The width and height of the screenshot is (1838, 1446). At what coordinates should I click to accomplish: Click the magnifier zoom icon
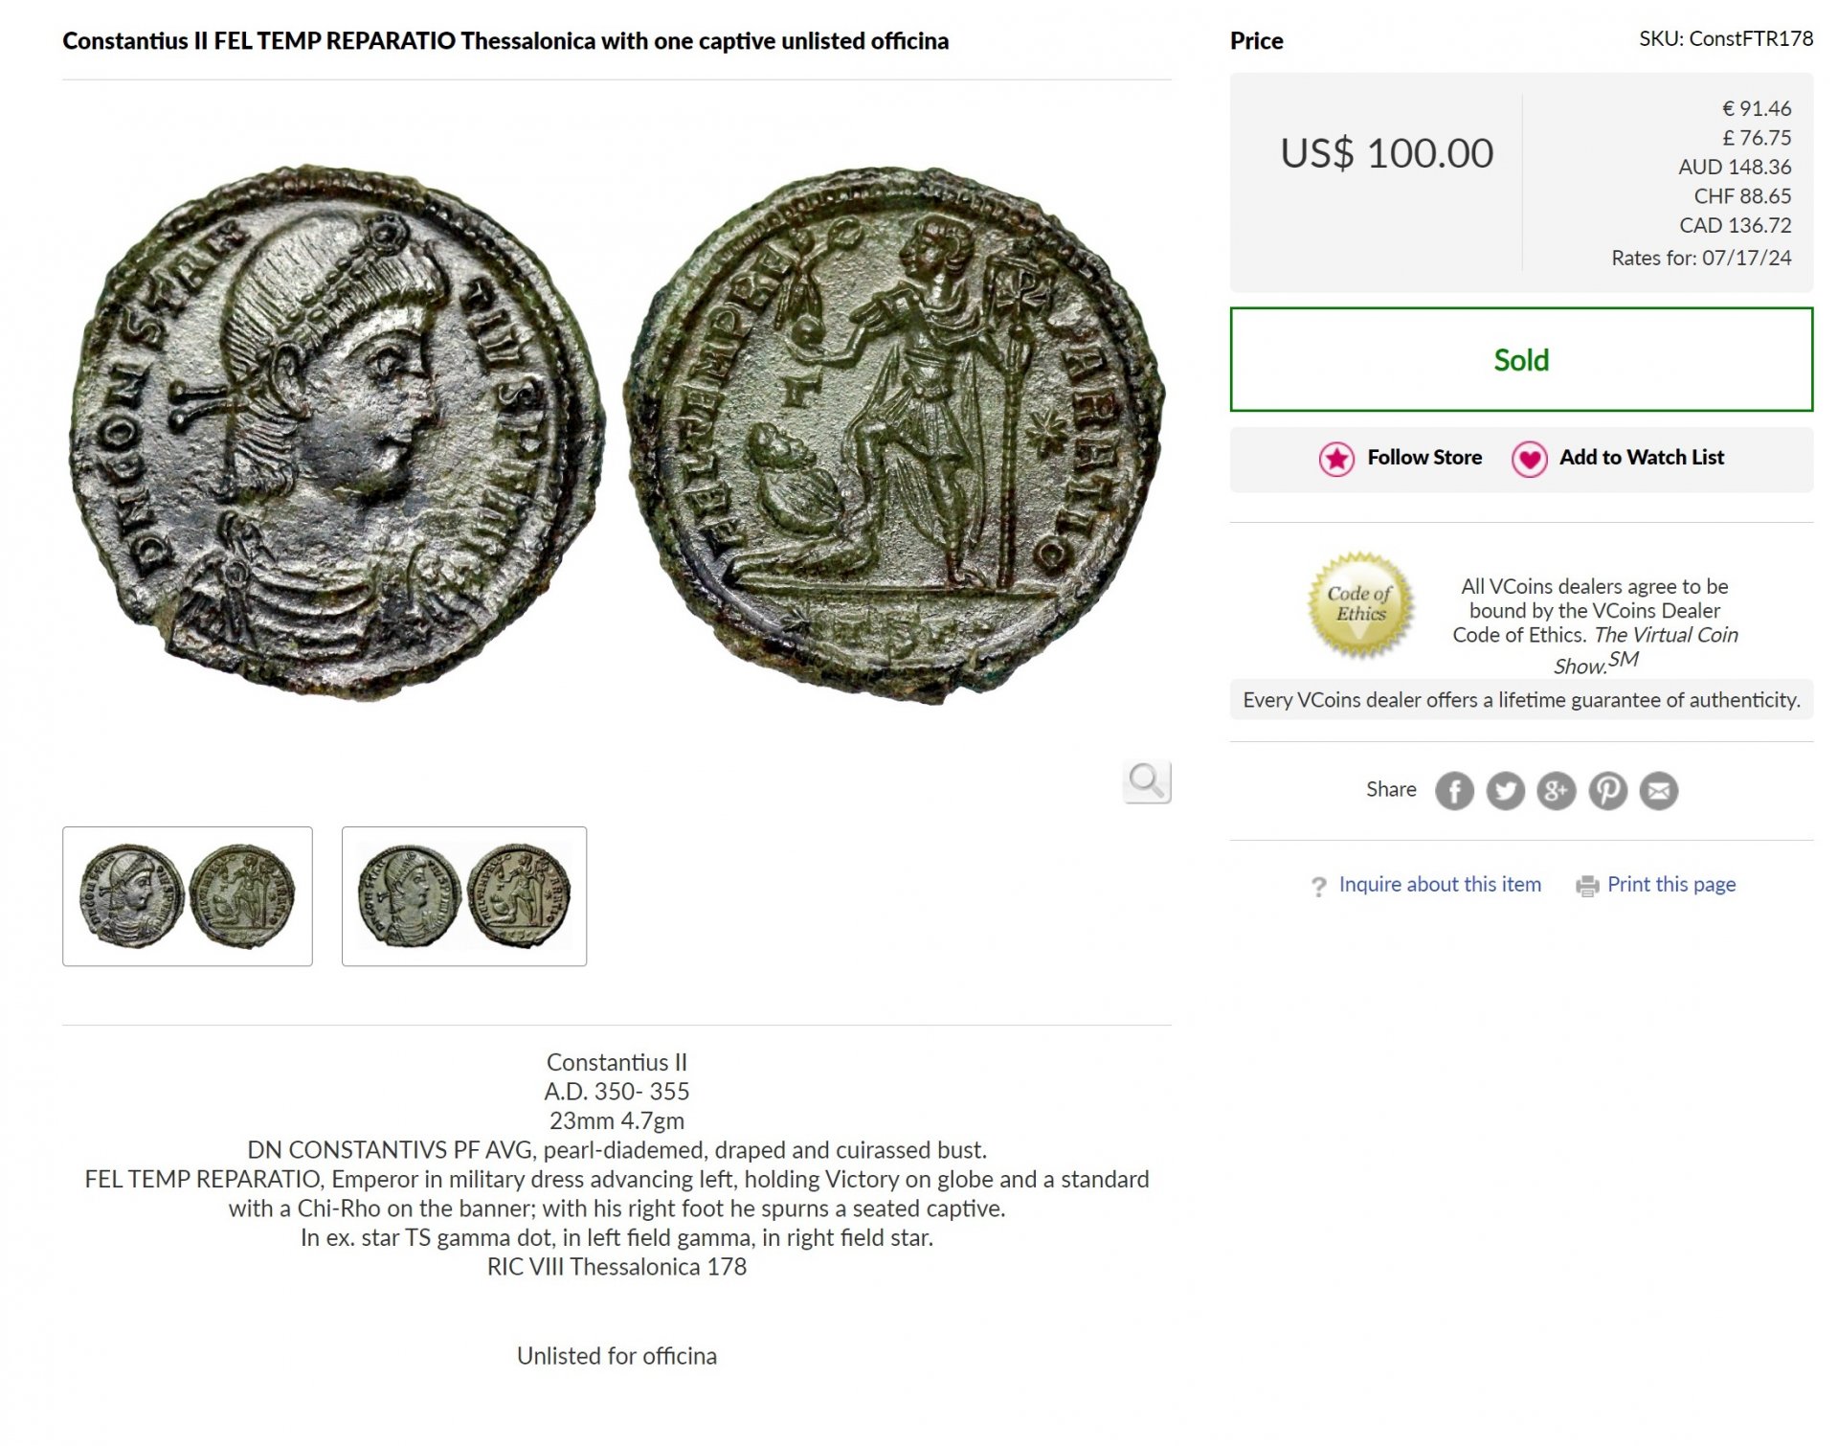1146,781
